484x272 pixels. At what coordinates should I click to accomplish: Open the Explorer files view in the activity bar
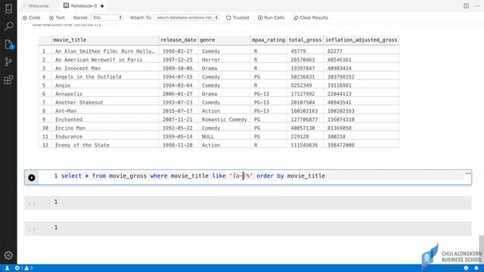point(8,45)
